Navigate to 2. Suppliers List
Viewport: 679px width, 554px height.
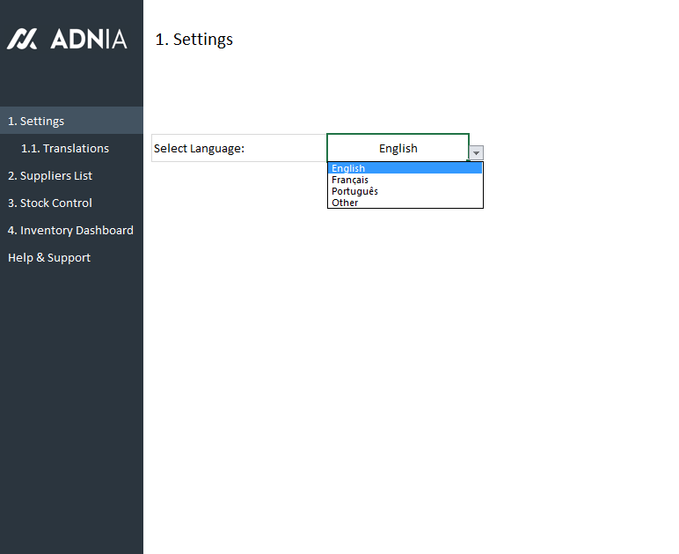click(50, 176)
